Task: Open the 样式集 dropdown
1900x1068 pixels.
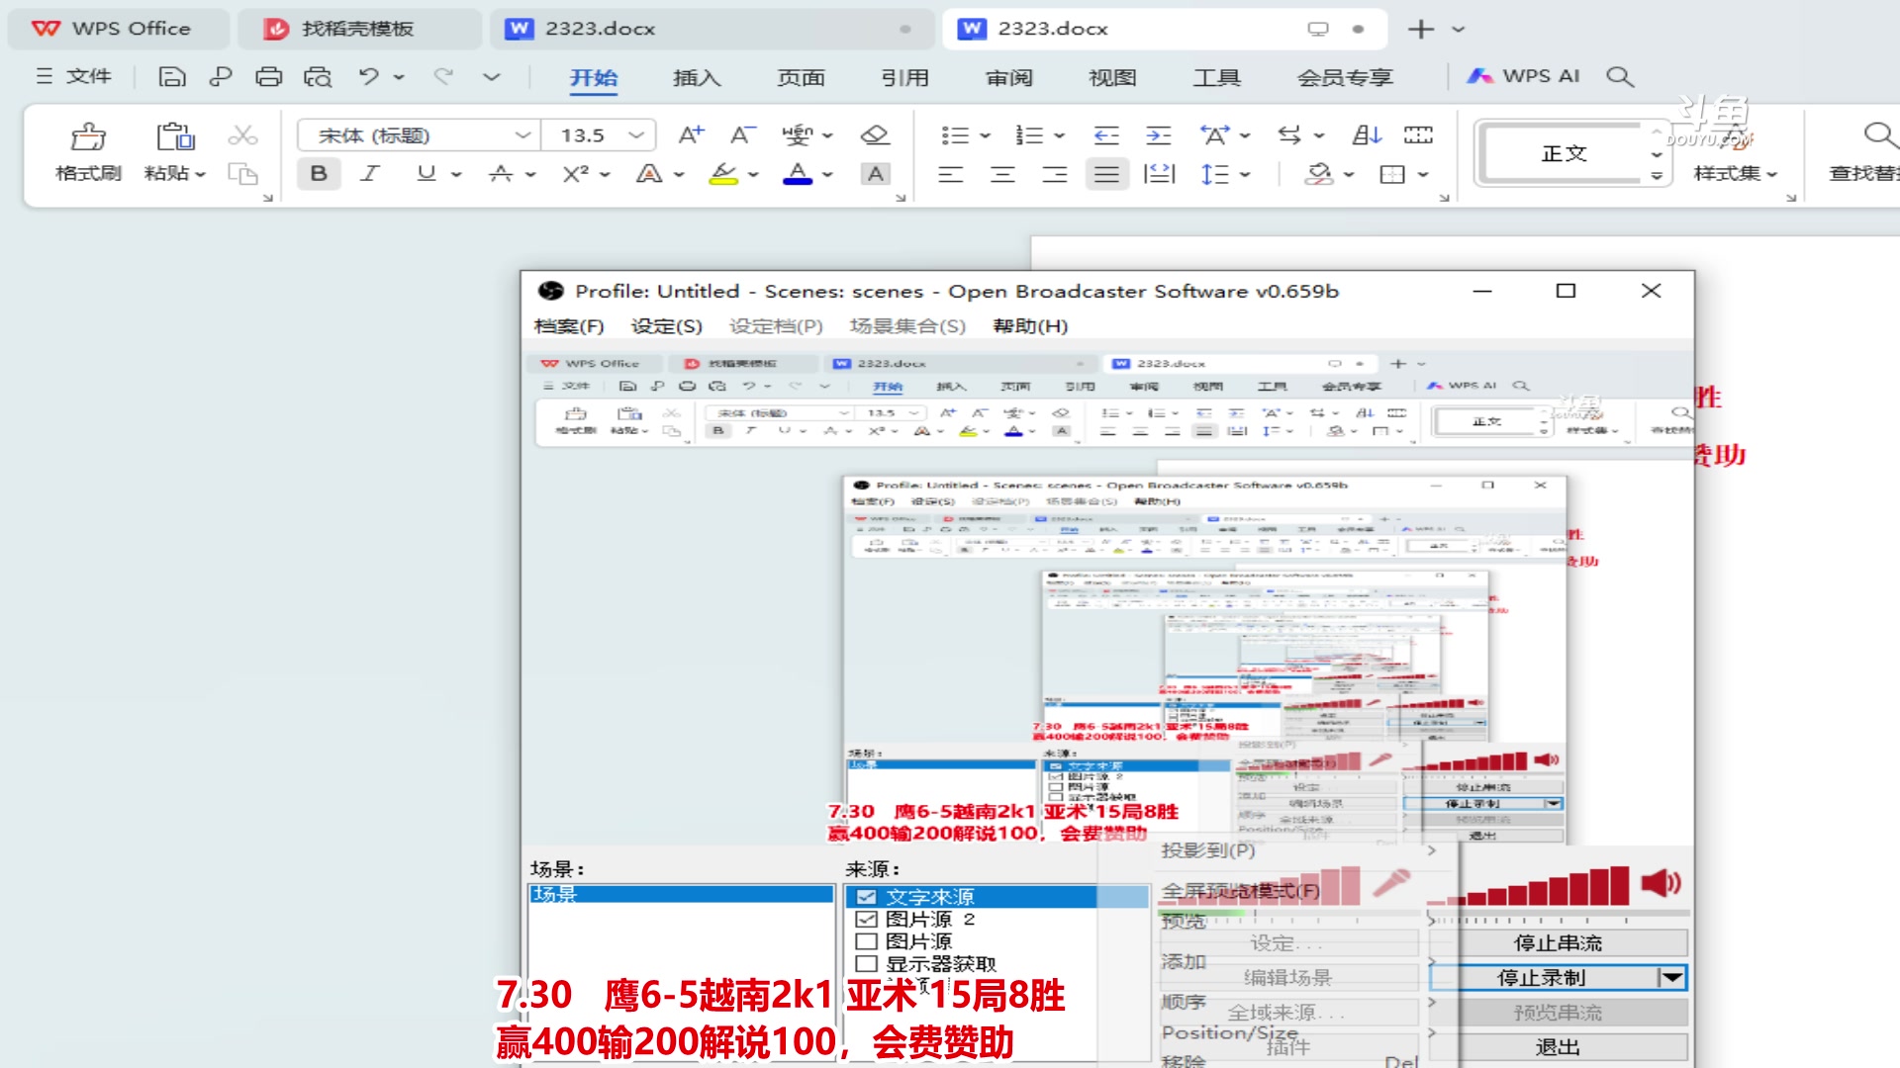Action: 1736,174
